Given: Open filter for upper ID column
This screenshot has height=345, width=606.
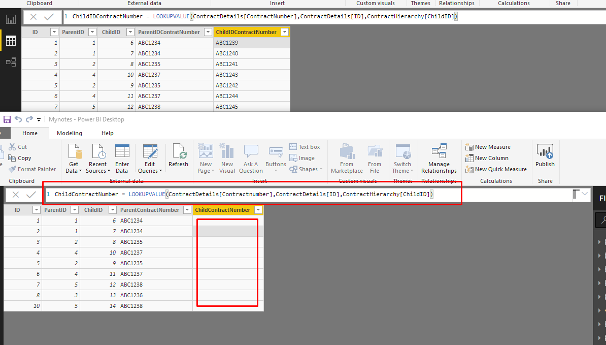Looking at the screenshot, I should tap(54, 32).
